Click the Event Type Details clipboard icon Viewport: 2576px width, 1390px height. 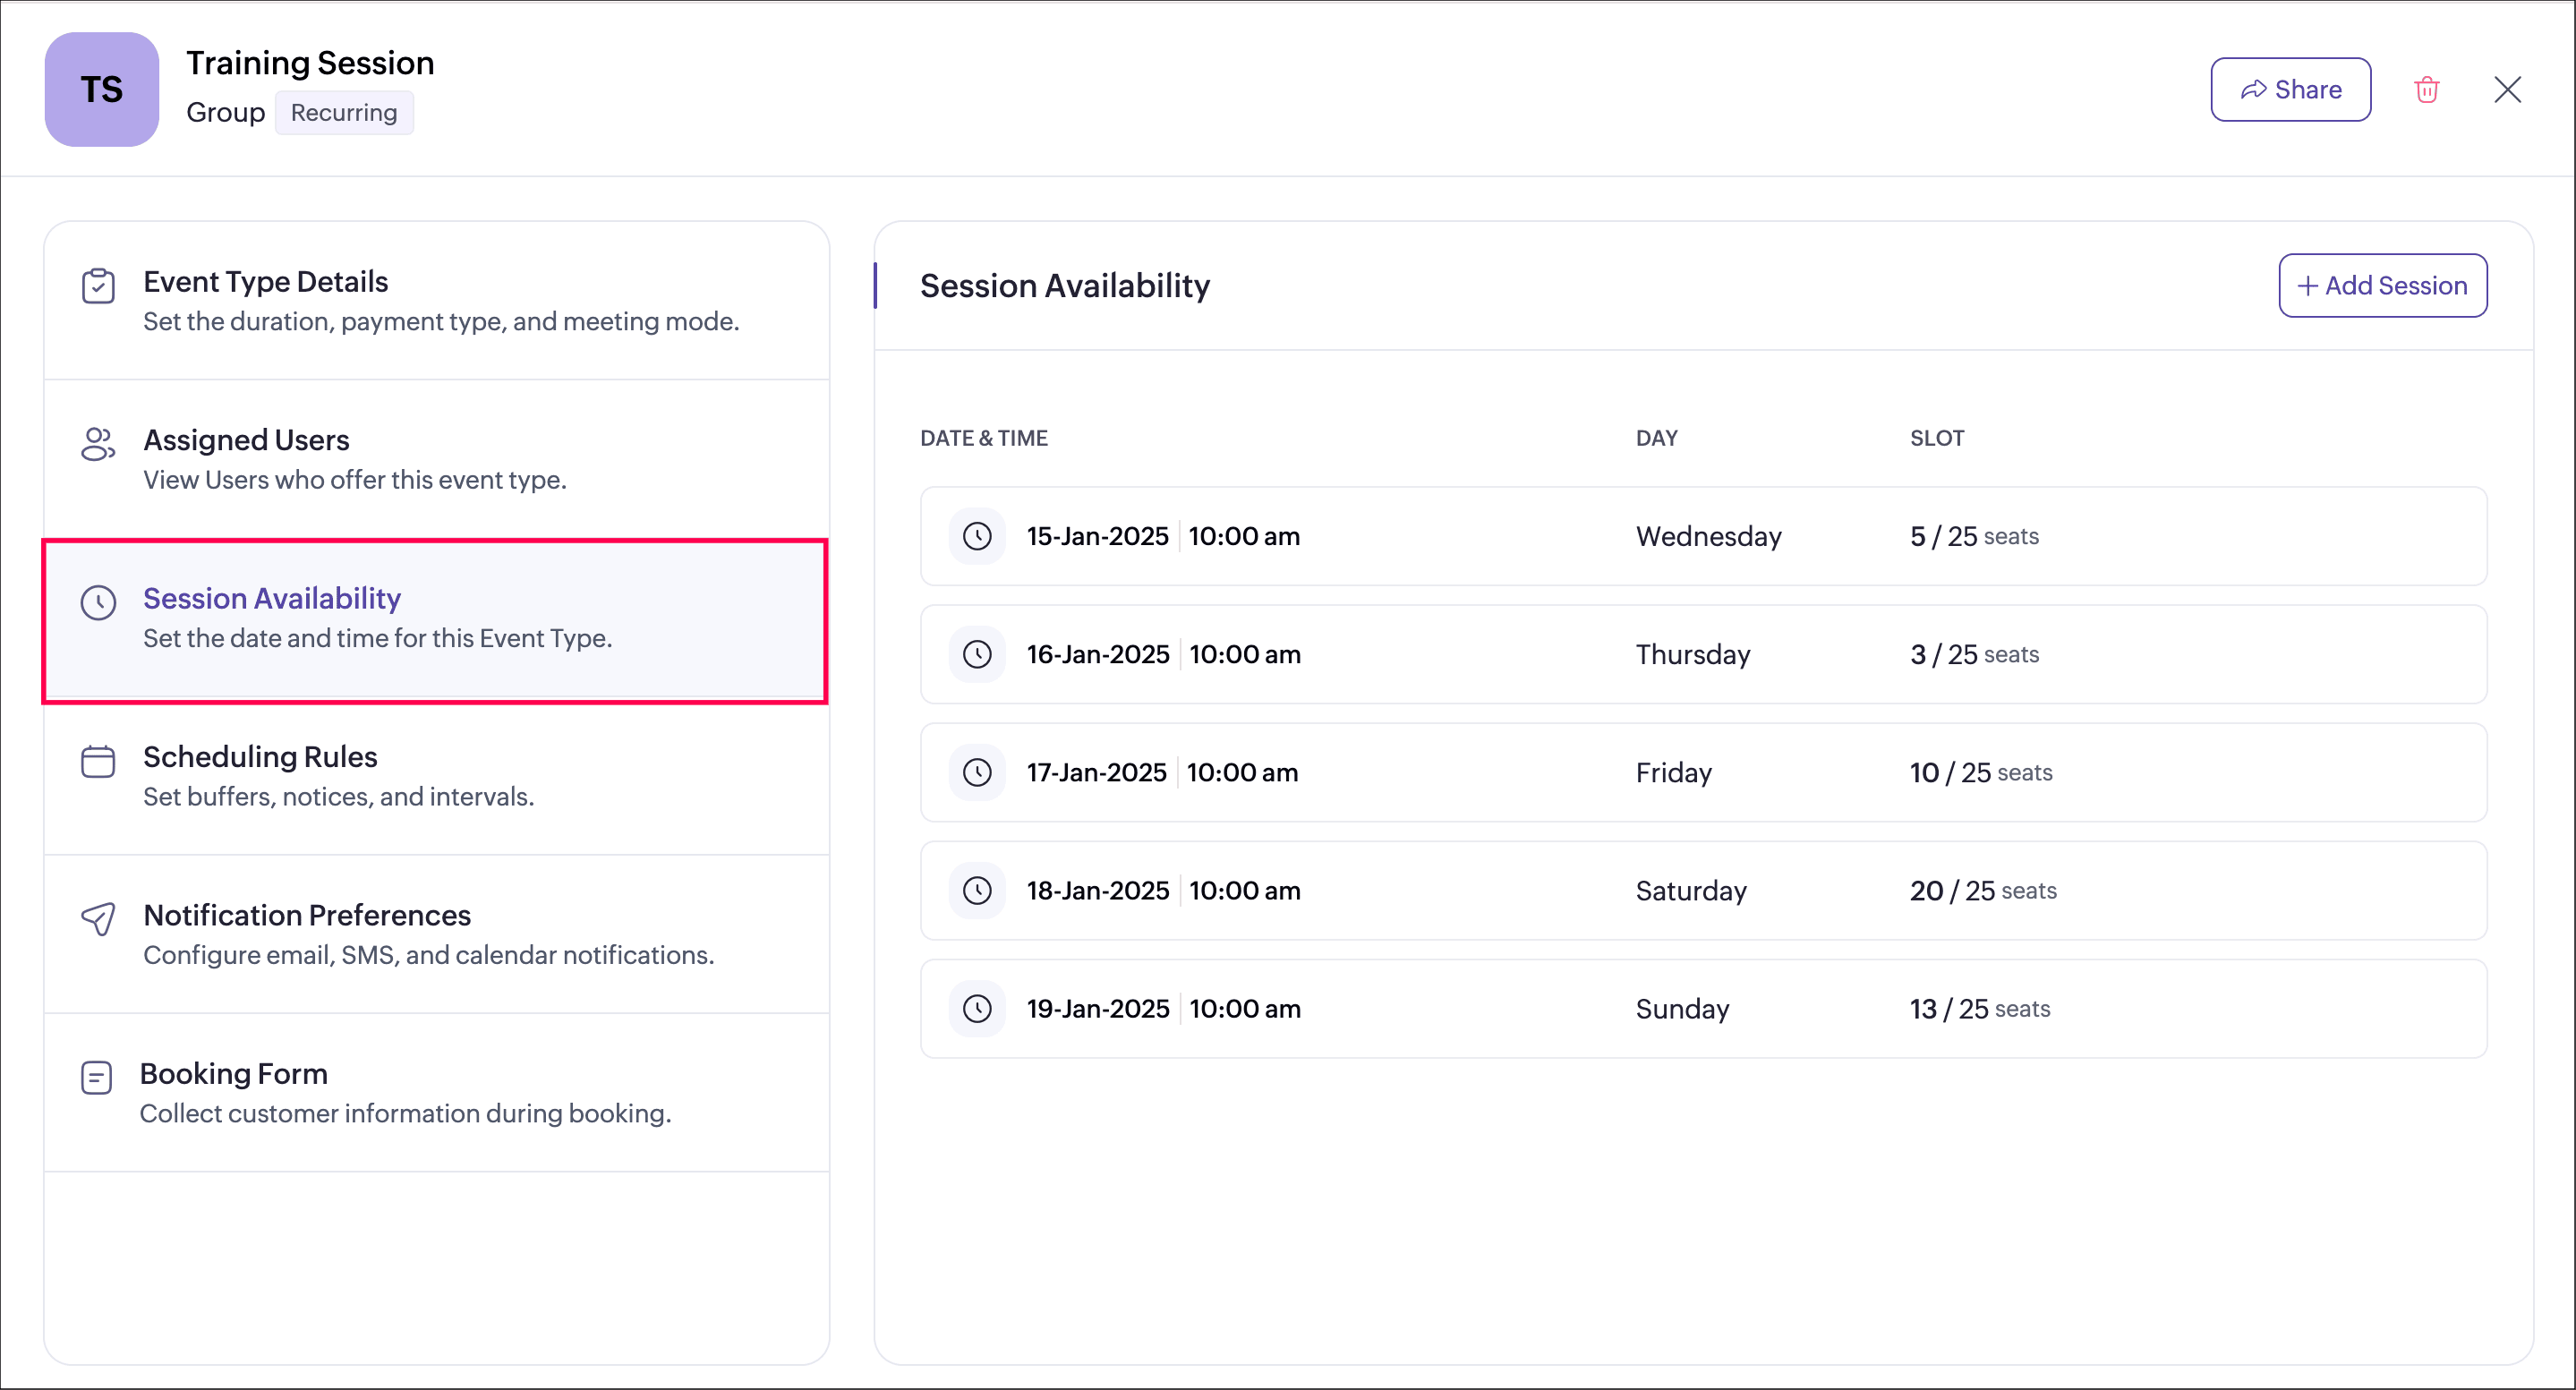coord(98,286)
